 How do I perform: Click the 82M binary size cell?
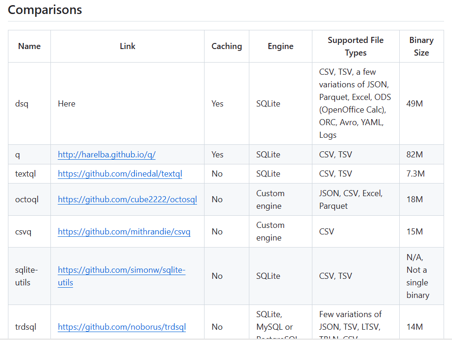(x=415, y=155)
